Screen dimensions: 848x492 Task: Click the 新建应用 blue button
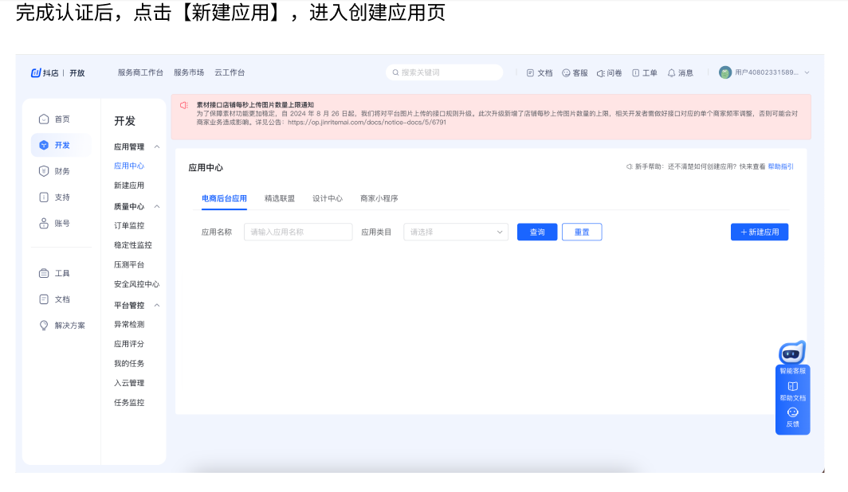click(760, 232)
